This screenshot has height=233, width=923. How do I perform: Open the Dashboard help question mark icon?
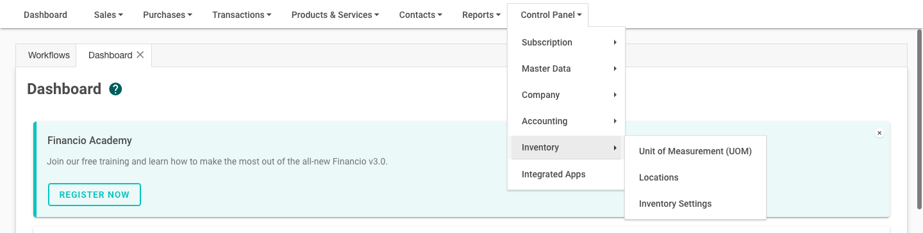pyautogui.click(x=115, y=89)
